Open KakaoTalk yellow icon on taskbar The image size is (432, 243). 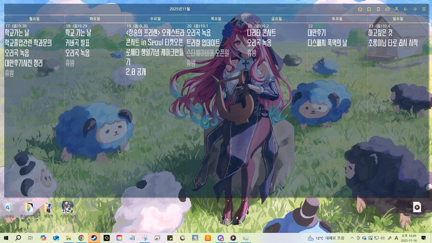pyautogui.click(x=107, y=238)
